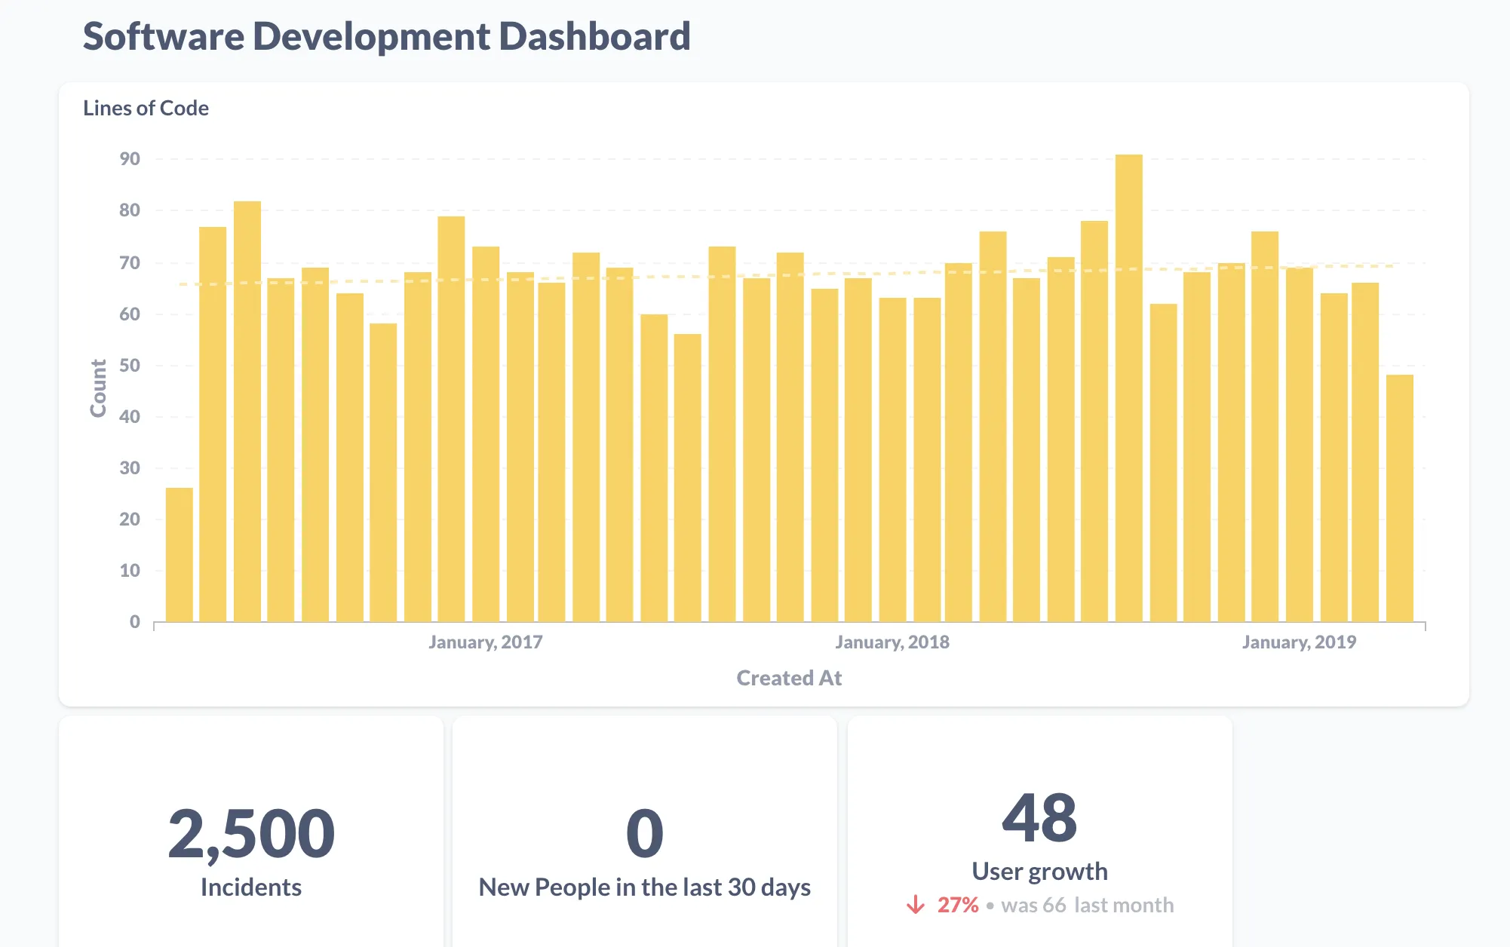Image resolution: width=1510 pixels, height=947 pixels.
Task: Click the 0 new people value
Action: (645, 833)
